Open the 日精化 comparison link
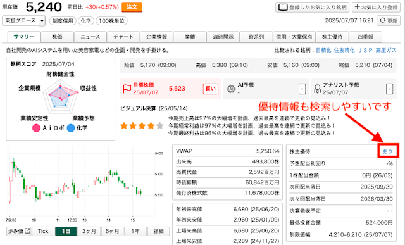The height and width of the screenshot is (245, 405). pos(323,50)
